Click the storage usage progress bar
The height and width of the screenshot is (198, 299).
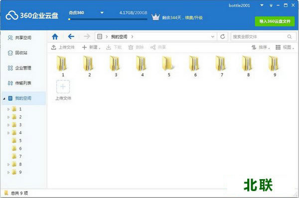click(108, 19)
